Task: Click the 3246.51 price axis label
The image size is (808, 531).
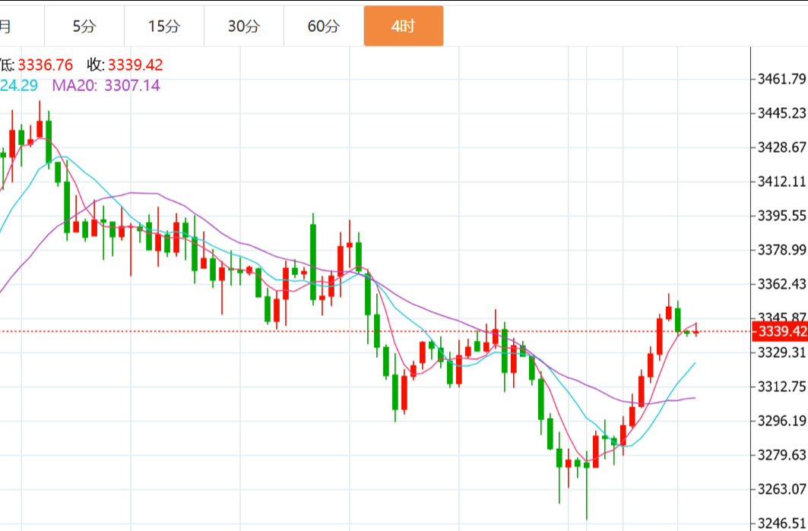Action: tap(781, 523)
